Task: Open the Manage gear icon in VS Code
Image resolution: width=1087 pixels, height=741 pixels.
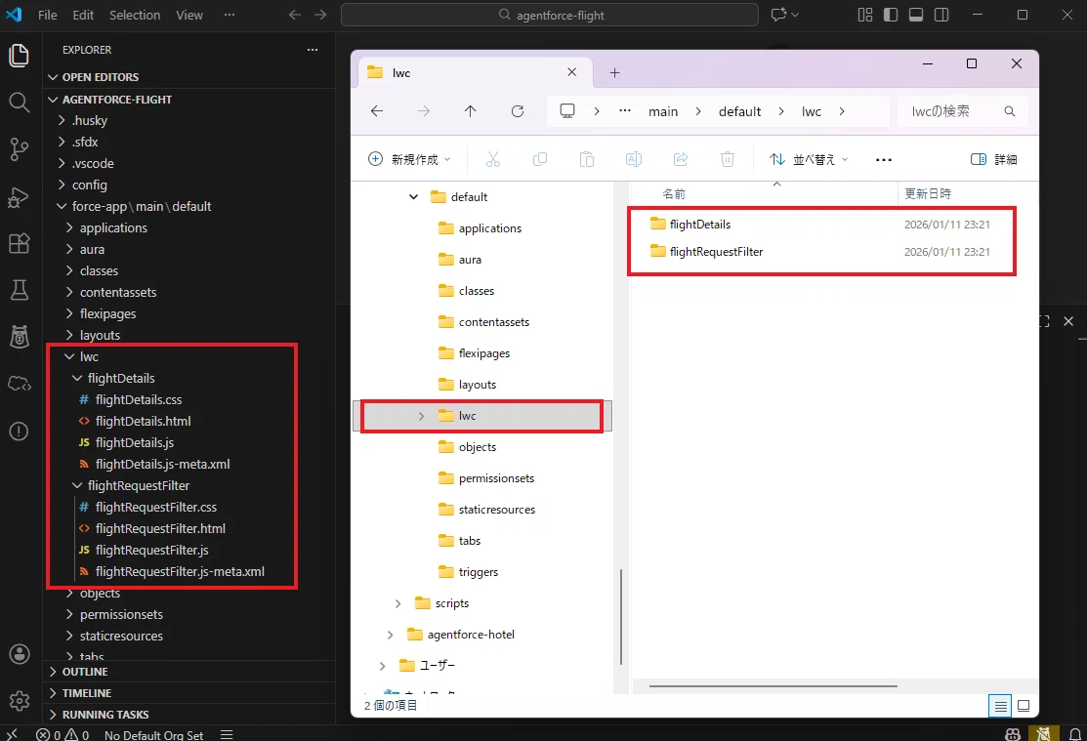Action: [x=20, y=701]
